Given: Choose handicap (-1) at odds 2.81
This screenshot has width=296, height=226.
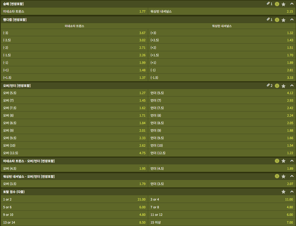Looking at the screenshot, I should 222,70.
